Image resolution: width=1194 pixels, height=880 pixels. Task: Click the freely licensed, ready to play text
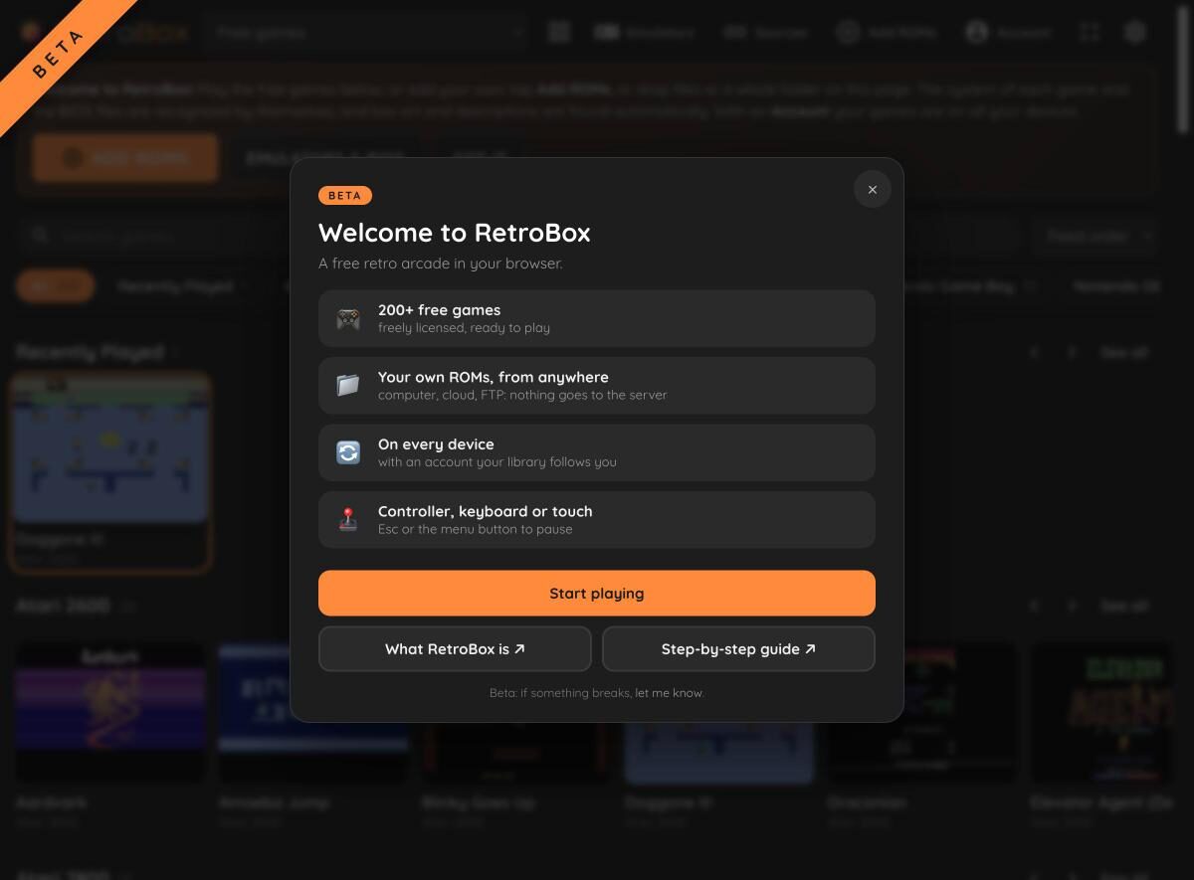click(x=464, y=328)
